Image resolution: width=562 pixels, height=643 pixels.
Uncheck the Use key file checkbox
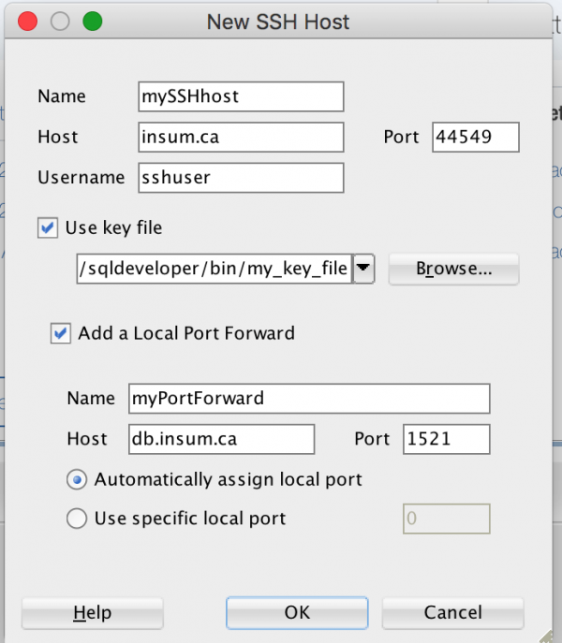pyautogui.click(x=48, y=227)
